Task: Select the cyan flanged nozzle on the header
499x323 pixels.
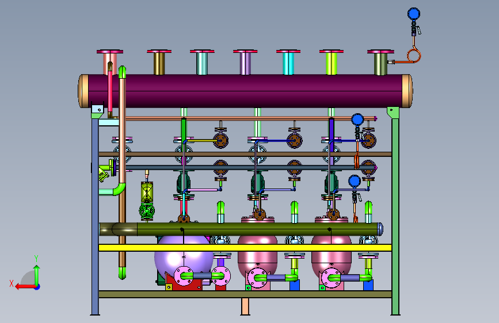Action: point(288,61)
